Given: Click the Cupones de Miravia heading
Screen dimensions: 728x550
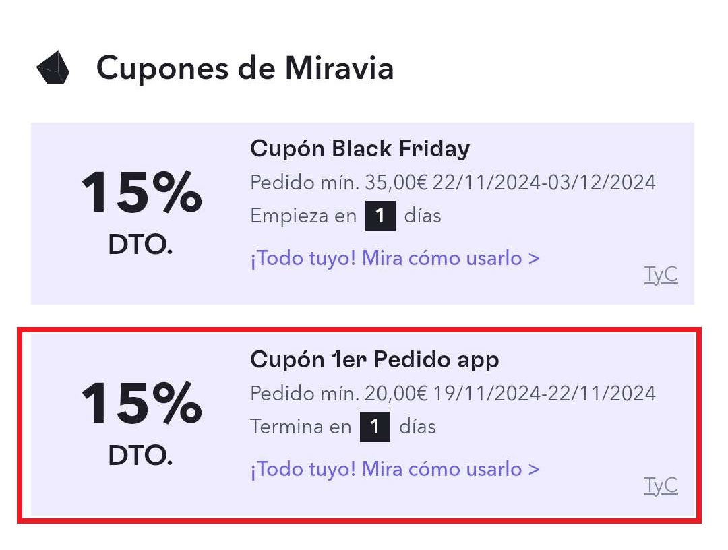Looking at the screenshot, I should click(x=246, y=67).
